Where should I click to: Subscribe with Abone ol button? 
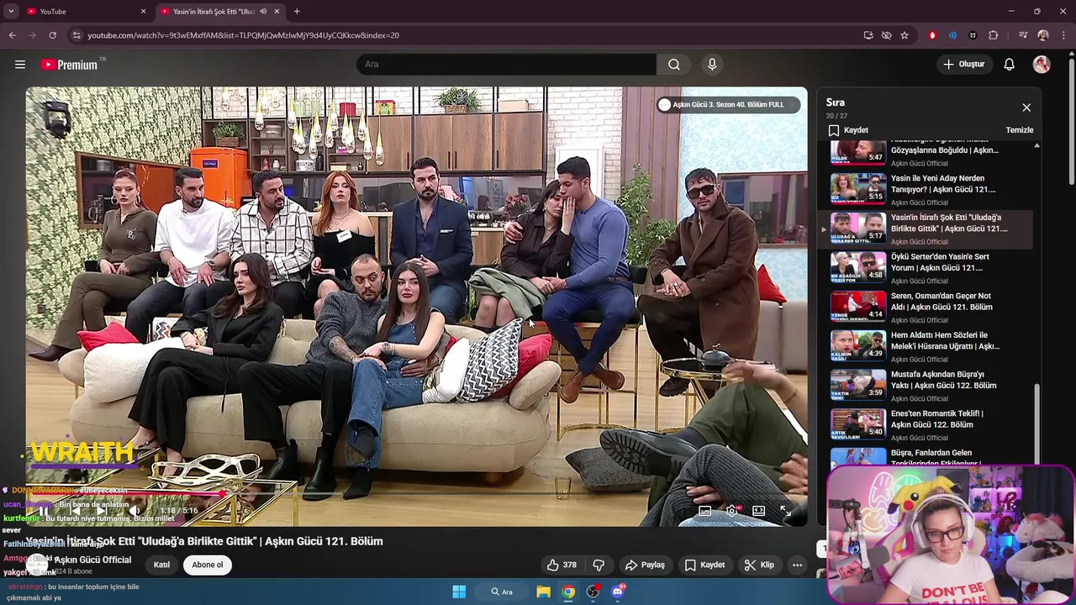208,565
